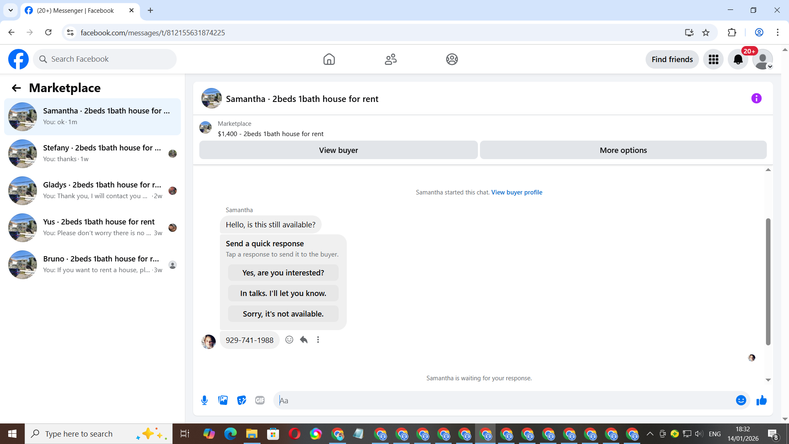This screenshot has height=444, width=789.
Task: Open conversation information purple icon
Action: (756, 98)
